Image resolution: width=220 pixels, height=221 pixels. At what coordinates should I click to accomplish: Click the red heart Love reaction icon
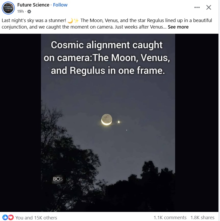click(x=11, y=217)
